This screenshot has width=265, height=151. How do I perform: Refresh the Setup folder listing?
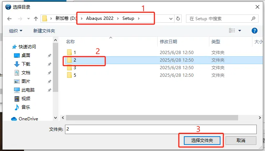click(178, 18)
